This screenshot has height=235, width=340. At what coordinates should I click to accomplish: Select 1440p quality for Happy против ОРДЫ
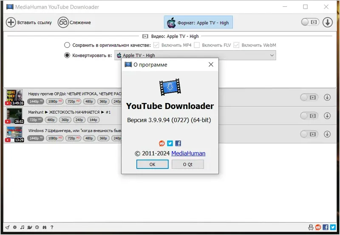(36, 101)
